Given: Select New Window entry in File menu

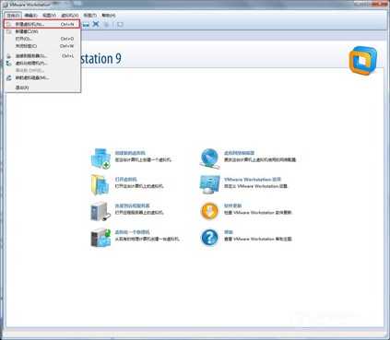Looking at the screenshot, I should click(42, 31).
